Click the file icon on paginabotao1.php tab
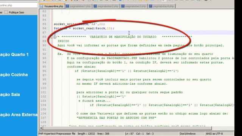 click(67, 6)
